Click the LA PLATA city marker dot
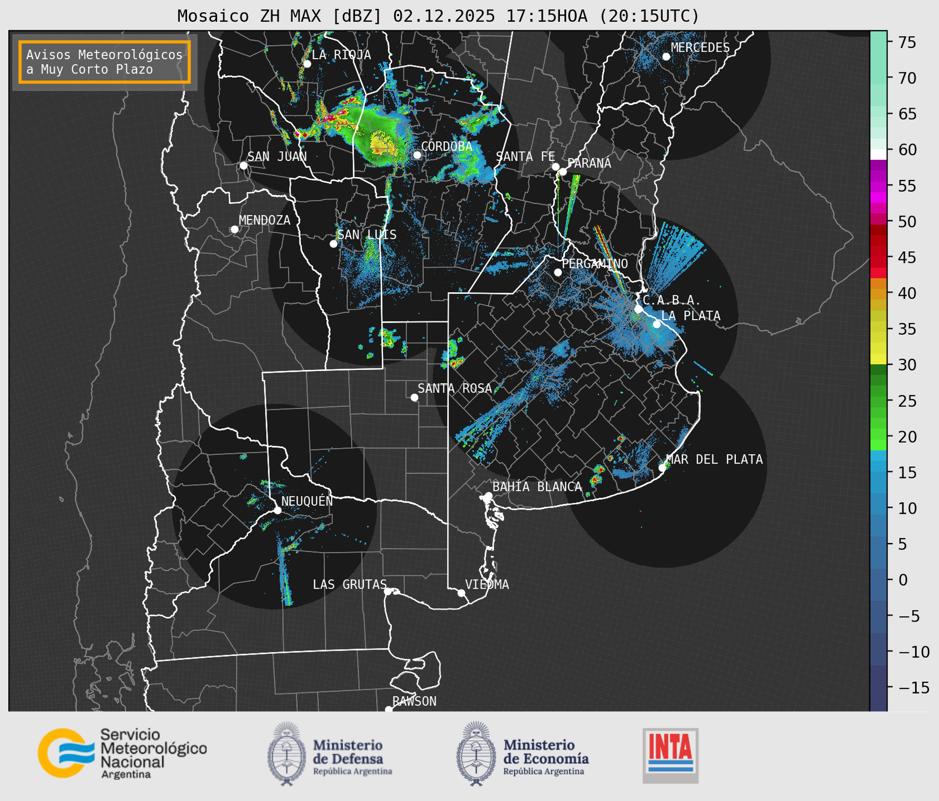 pos(657,324)
